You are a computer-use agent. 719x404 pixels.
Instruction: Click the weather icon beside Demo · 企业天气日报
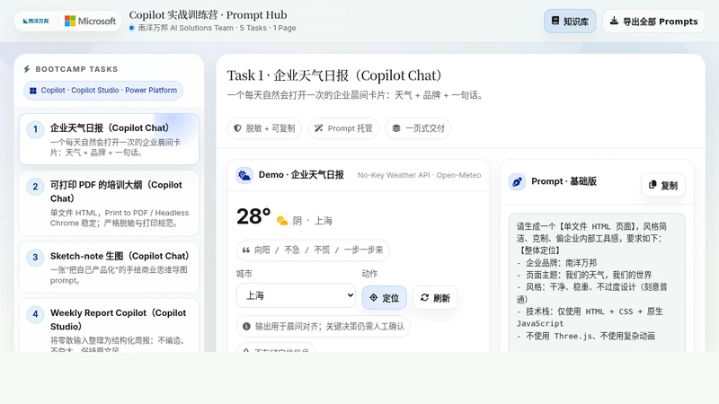[244, 175]
